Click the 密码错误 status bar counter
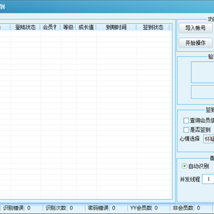This screenshot has height=214, width=214. pyautogui.click(x=114, y=208)
